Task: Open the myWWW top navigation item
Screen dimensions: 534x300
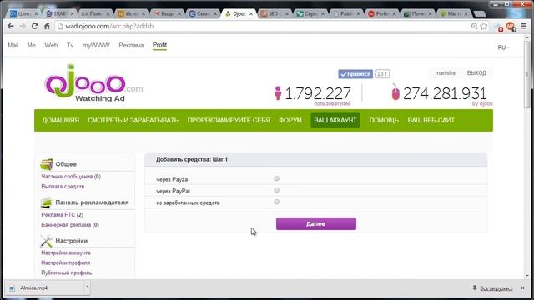Action: tap(96, 45)
